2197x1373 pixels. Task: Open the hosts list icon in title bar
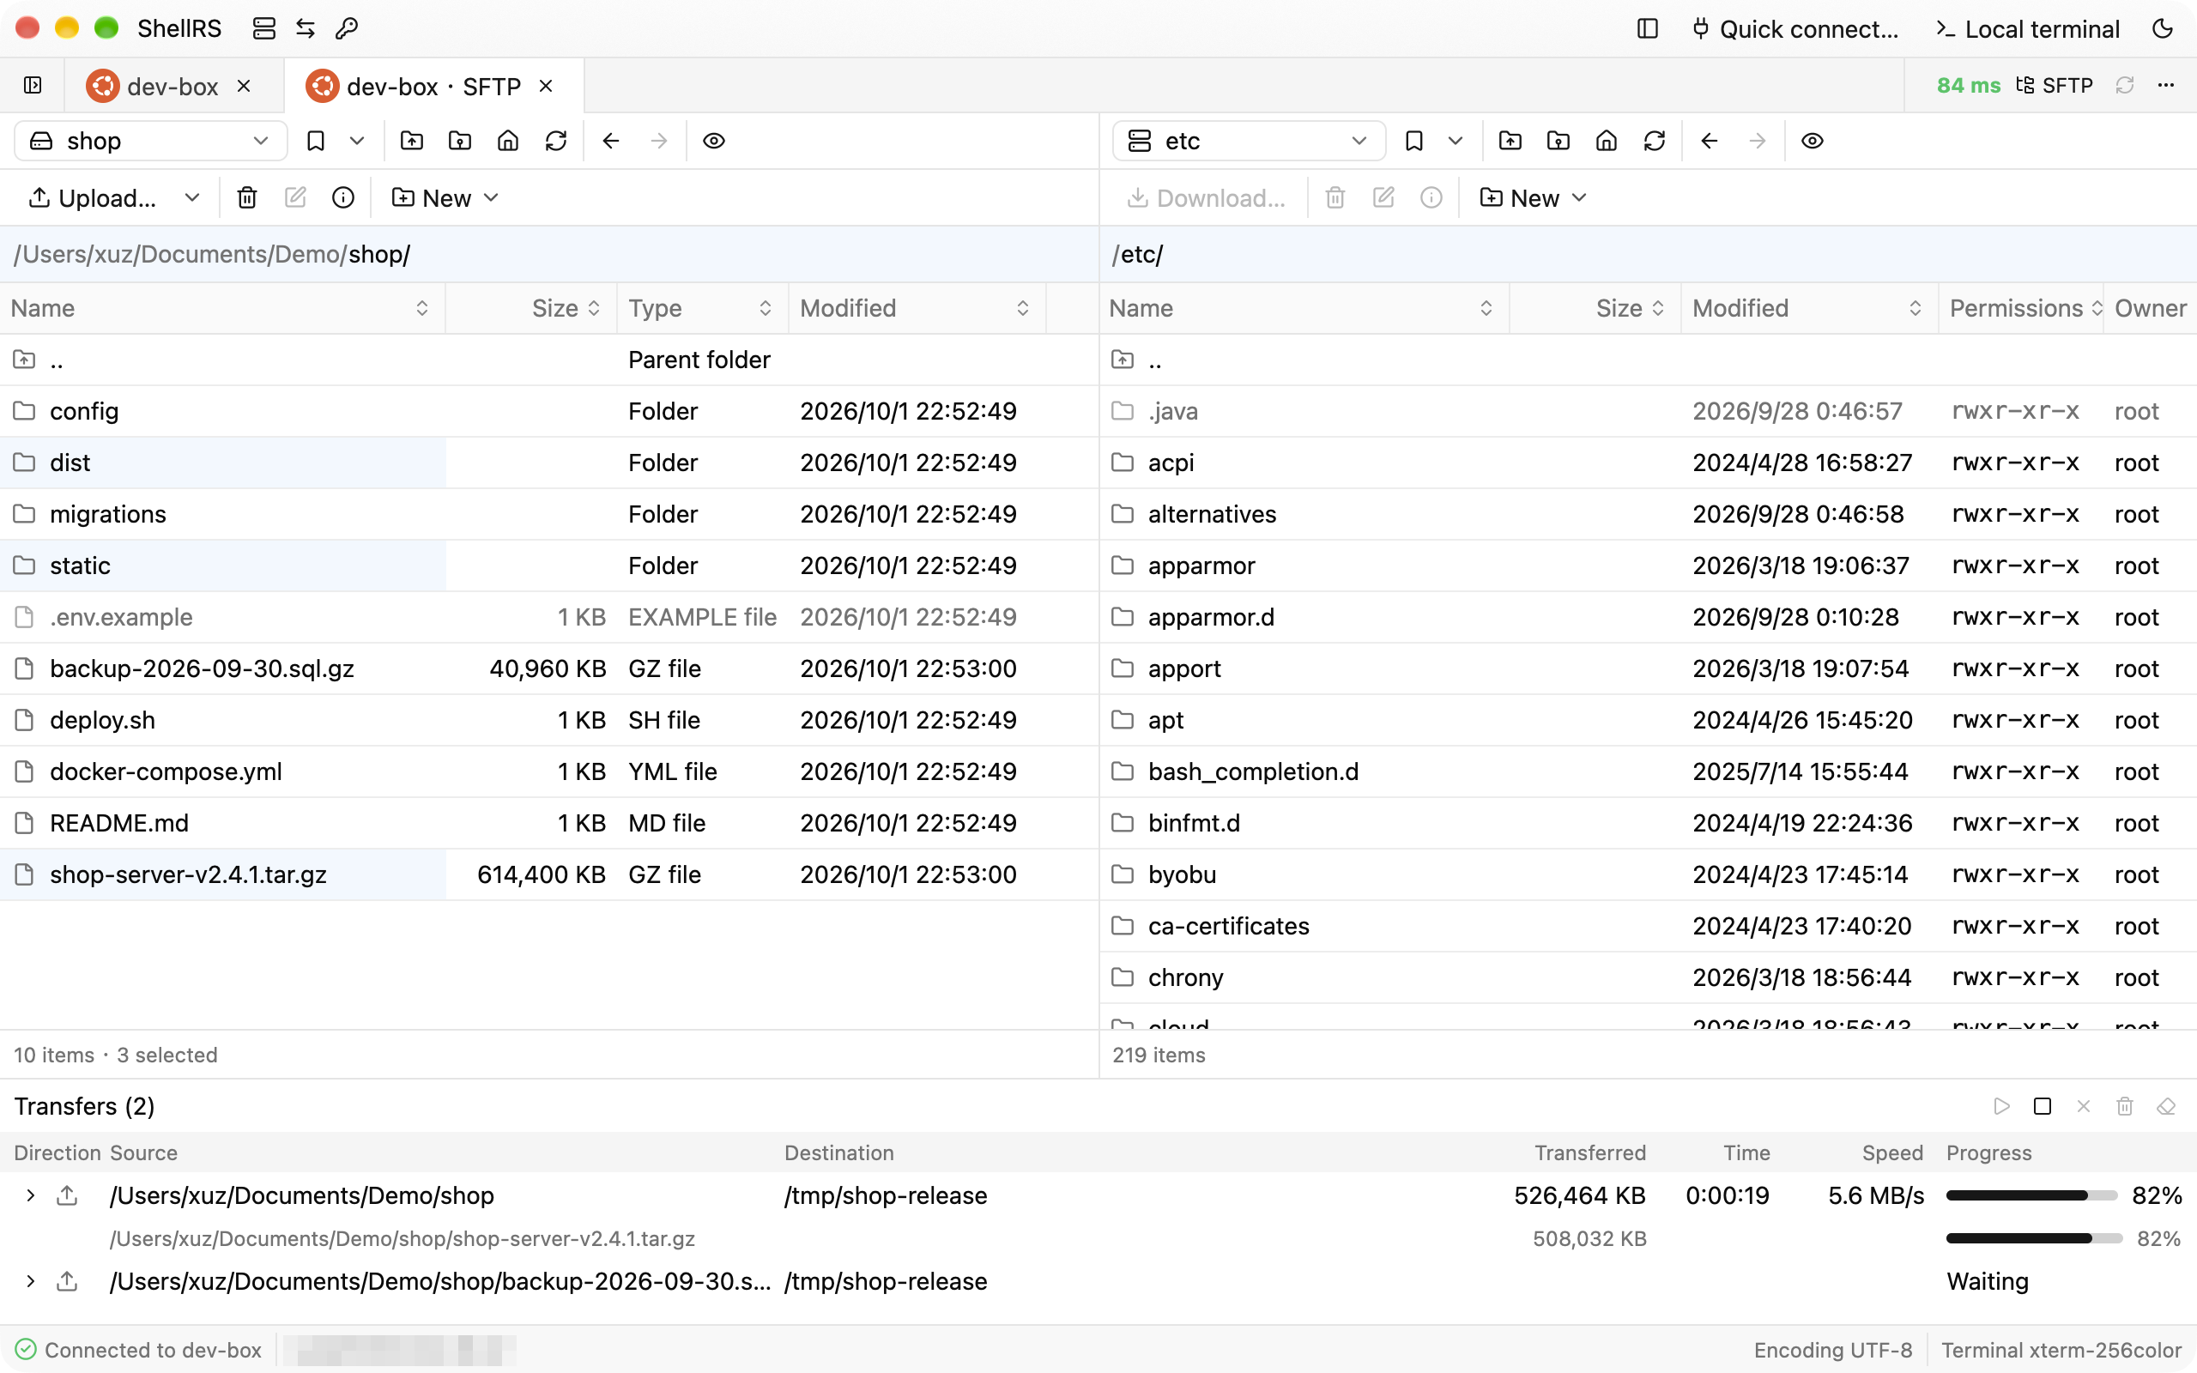pos(264,29)
